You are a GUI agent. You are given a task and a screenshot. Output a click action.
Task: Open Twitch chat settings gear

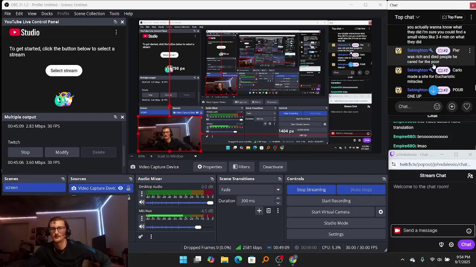[451, 245]
